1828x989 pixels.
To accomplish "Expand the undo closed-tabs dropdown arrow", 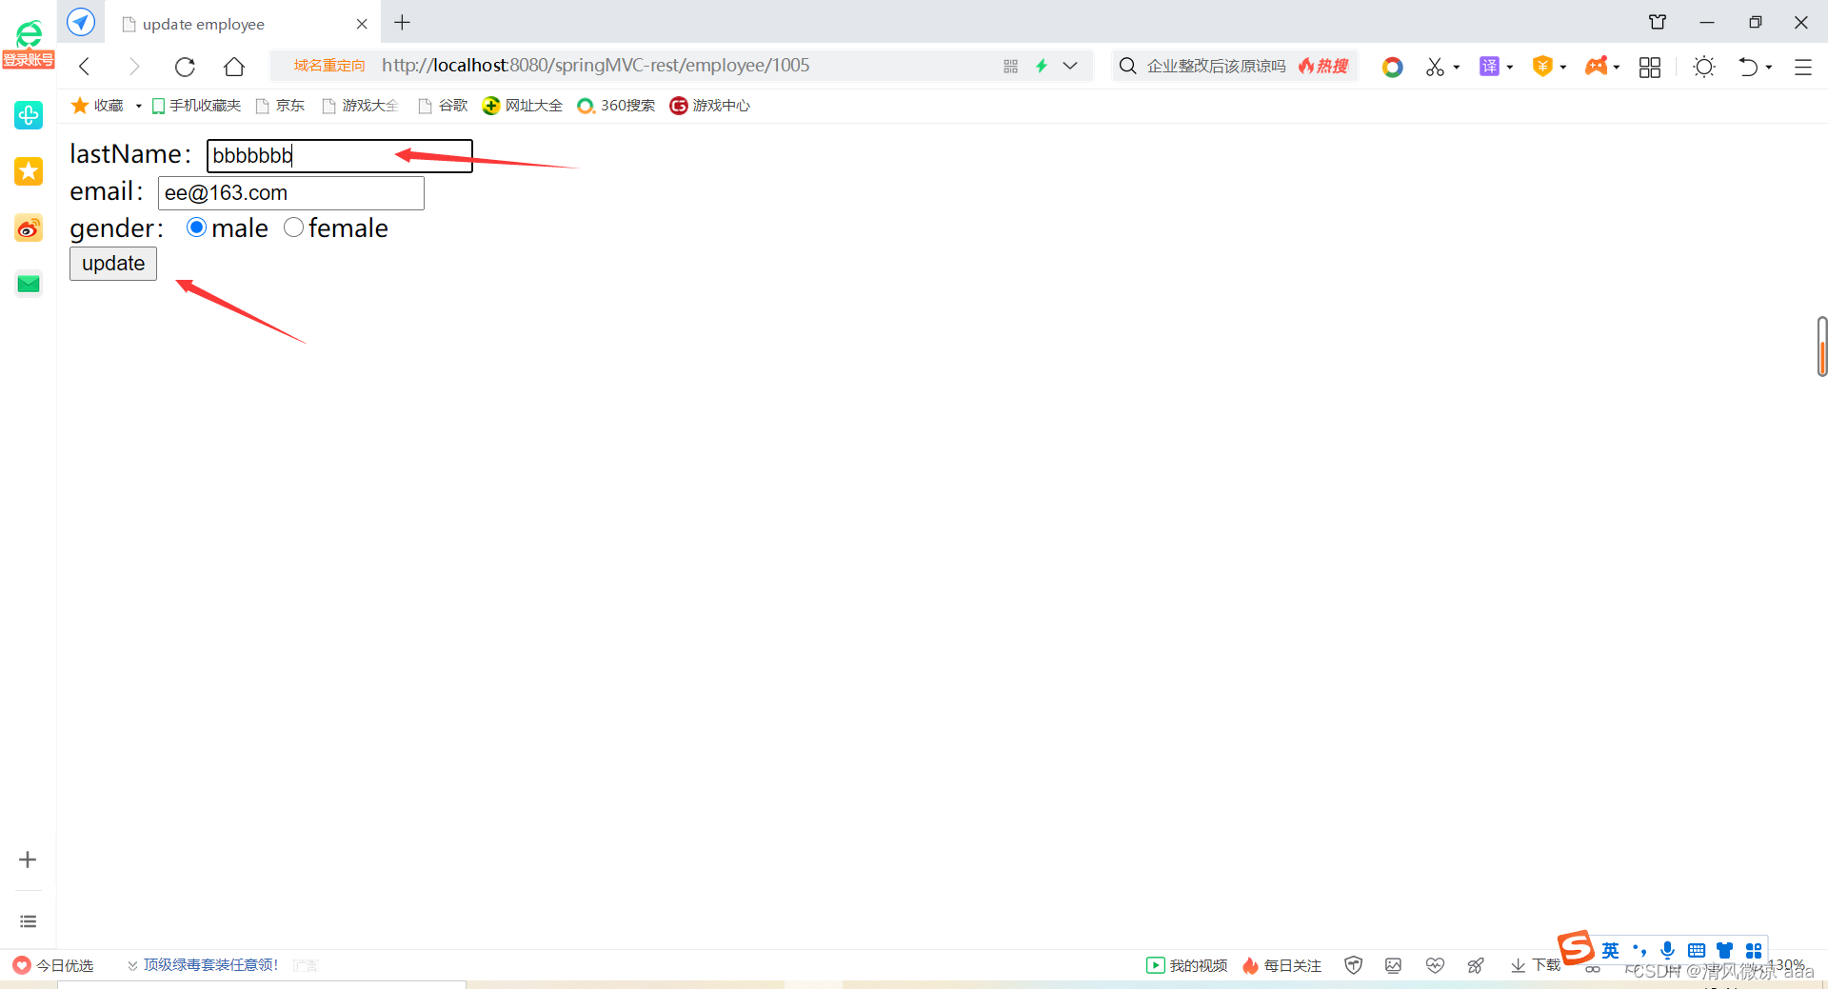I will coord(1769,67).
